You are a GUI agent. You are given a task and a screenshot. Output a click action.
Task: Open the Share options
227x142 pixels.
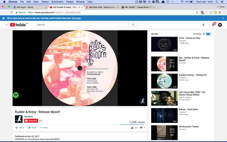click(32, 128)
